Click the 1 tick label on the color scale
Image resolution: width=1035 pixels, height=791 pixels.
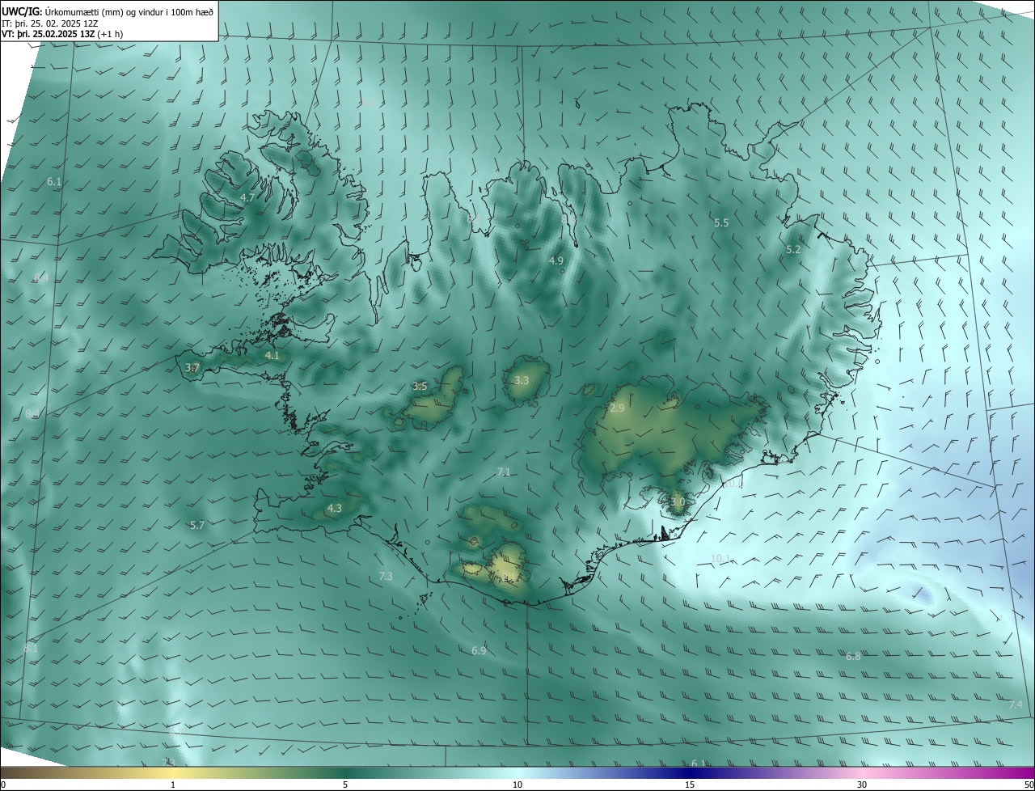(173, 785)
